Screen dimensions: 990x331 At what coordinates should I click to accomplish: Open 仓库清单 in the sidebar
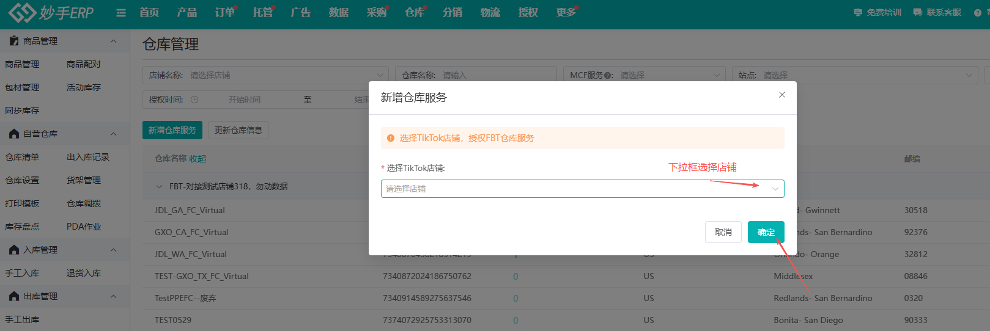pos(22,157)
